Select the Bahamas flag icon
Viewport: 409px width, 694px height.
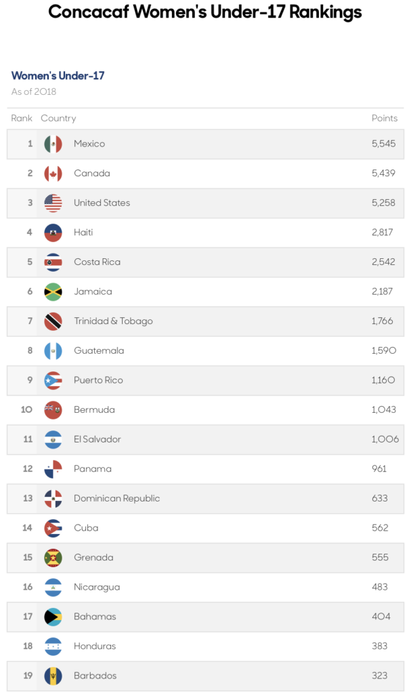[x=53, y=617]
